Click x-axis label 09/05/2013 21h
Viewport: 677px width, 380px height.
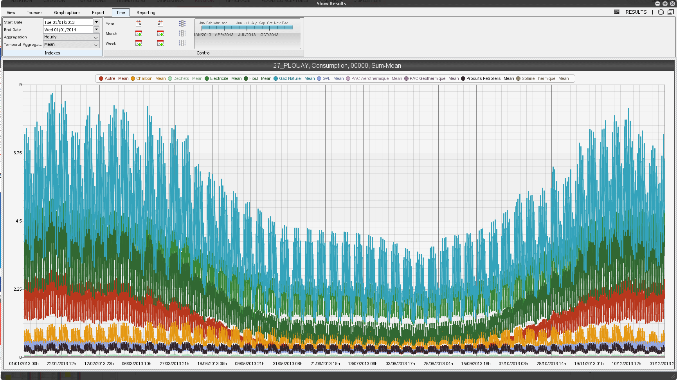[250, 364]
